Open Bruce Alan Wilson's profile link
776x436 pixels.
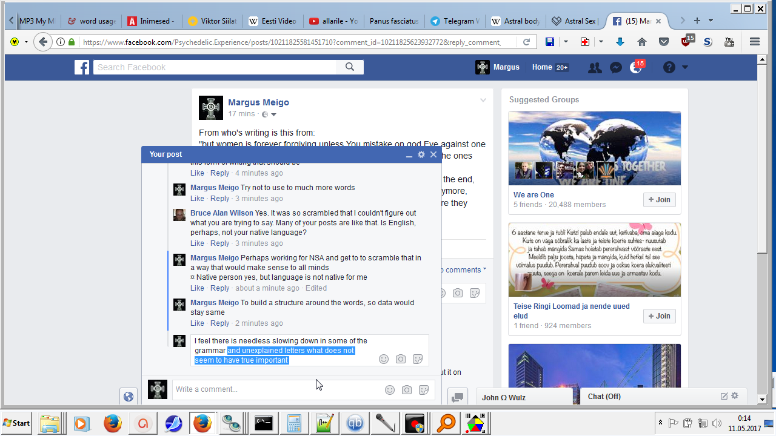point(222,213)
